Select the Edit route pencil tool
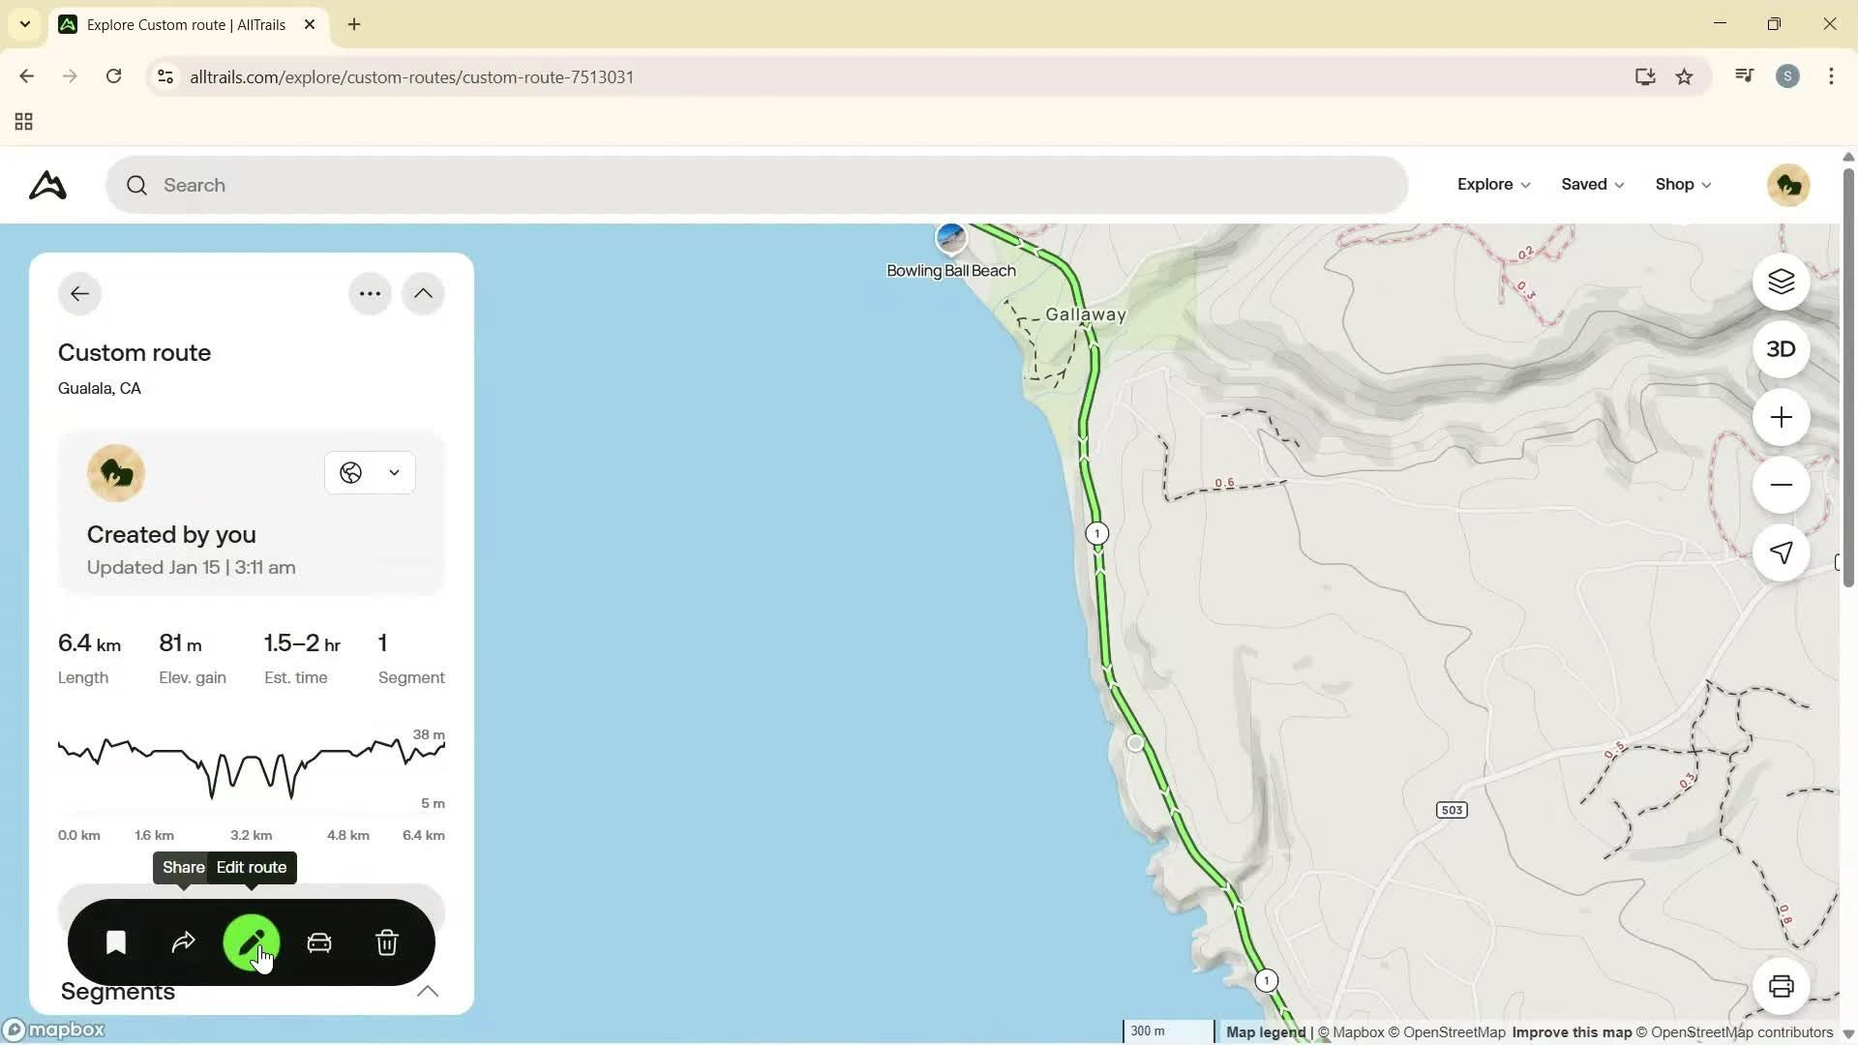This screenshot has width=1858, height=1045. (x=251, y=942)
